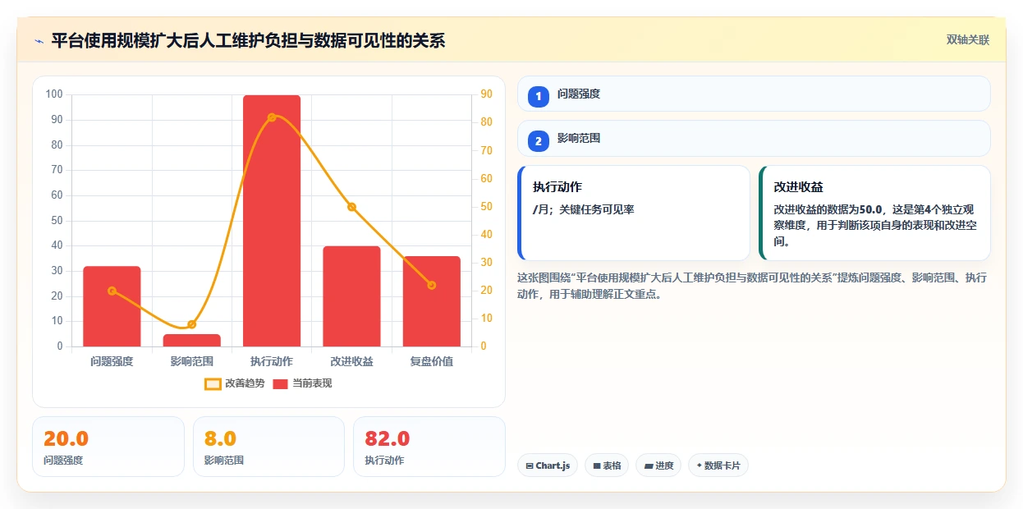Image resolution: width=1023 pixels, height=509 pixels.
Task: Click the orange line point above 复盘价值
Action: click(432, 285)
